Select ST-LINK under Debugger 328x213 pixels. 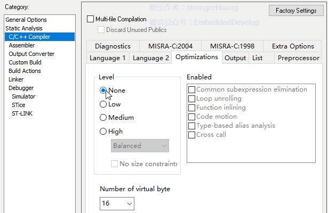pos(22,113)
